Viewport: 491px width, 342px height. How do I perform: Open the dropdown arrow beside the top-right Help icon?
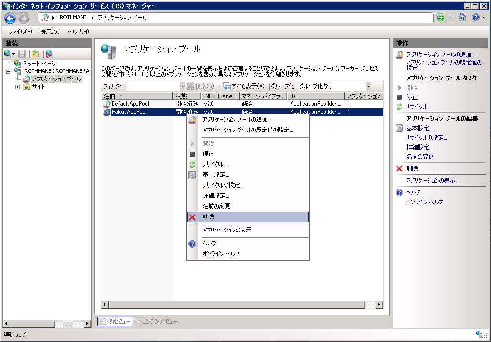coord(483,18)
